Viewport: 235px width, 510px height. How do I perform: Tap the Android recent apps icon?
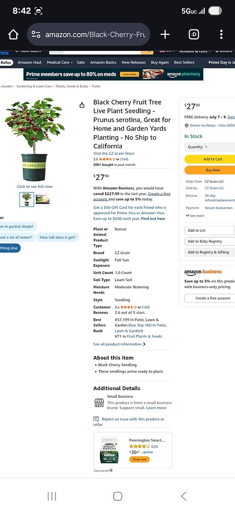click(x=51, y=496)
